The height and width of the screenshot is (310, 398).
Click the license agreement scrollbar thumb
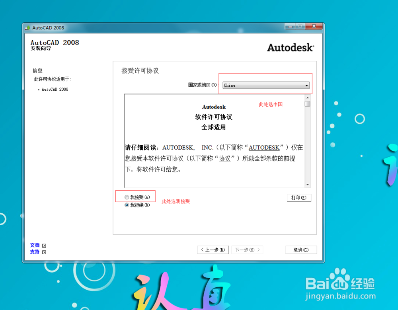coord(308,104)
